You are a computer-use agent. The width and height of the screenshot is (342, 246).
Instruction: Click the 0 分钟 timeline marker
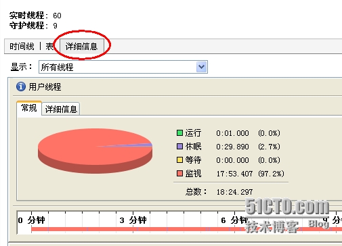32,220
